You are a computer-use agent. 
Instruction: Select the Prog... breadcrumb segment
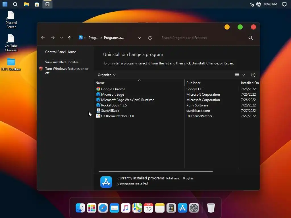(93, 38)
